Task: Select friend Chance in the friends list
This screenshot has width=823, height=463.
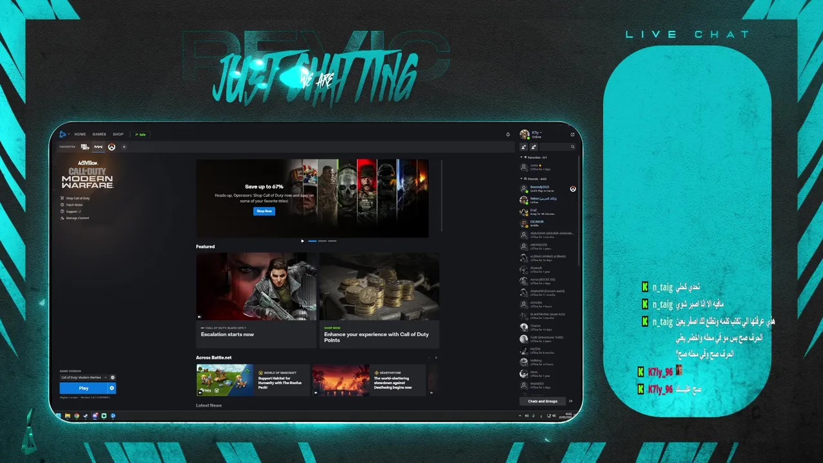Action: click(x=548, y=327)
